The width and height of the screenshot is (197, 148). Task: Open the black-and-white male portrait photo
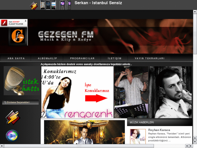tap(170, 92)
